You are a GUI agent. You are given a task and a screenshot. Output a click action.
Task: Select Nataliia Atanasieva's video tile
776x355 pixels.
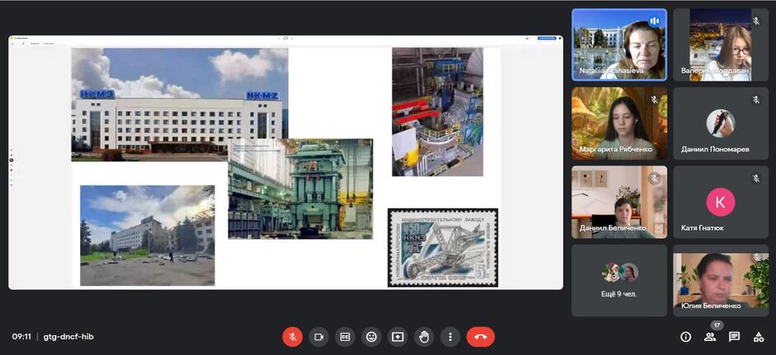[619, 44]
